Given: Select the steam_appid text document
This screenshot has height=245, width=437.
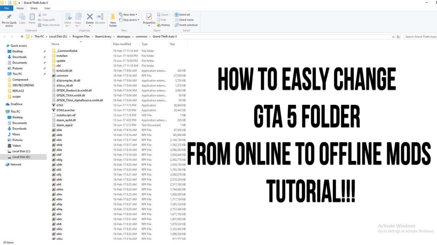Looking at the screenshot, I should (62, 125).
